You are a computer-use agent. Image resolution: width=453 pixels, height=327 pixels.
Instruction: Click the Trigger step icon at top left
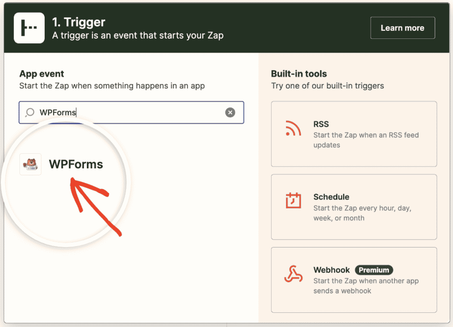(29, 27)
